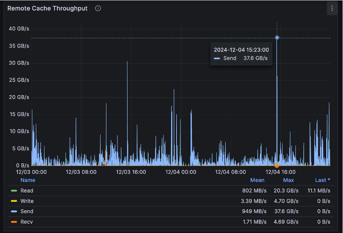Click the blue Send series color swatch

pos(14,211)
